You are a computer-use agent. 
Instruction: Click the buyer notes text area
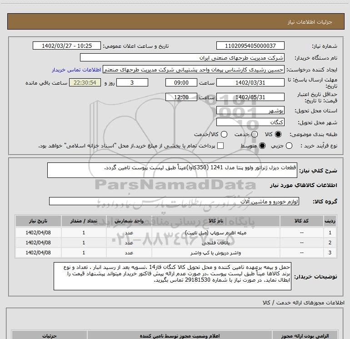(172, 276)
